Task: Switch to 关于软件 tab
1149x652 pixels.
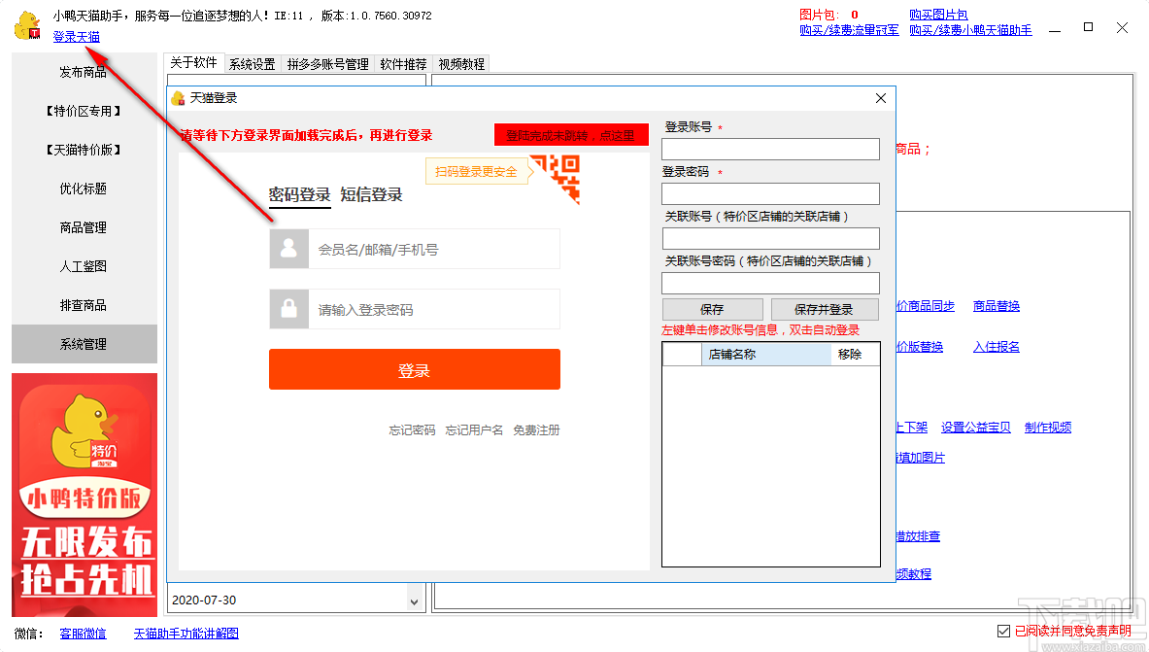Action: tap(193, 63)
